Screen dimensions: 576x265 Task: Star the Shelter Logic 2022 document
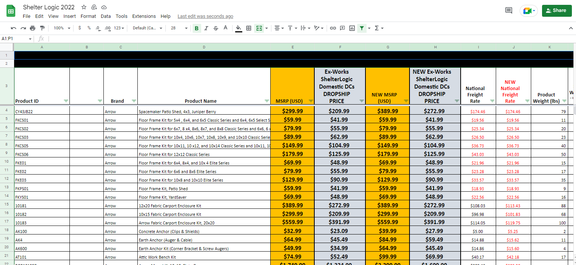[84, 7]
